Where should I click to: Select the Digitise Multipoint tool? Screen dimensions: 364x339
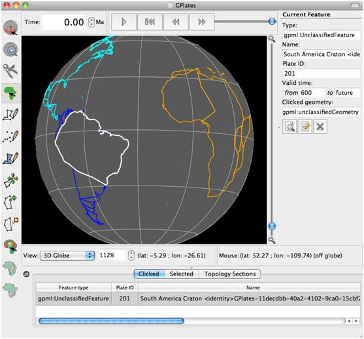coord(10,137)
